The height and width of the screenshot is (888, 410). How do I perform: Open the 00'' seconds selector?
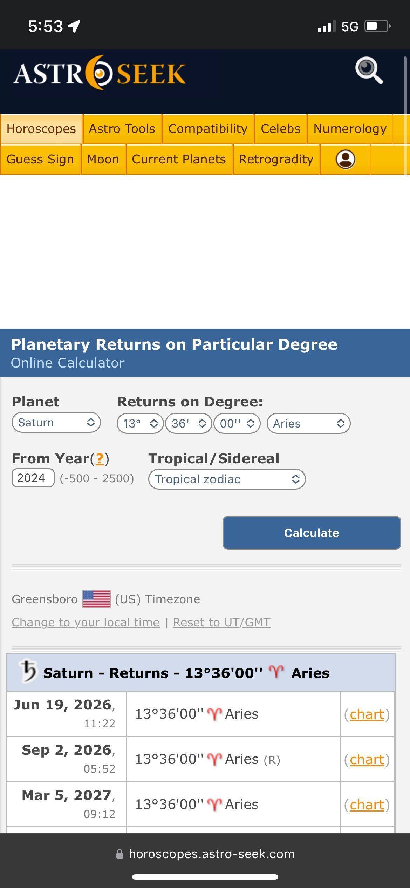coord(237,423)
